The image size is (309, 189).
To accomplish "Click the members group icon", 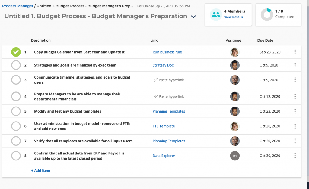I will pyautogui.click(x=216, y=14).
